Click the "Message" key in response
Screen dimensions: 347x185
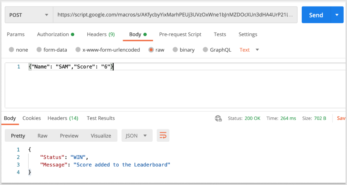pyautogui.click(x=54, y=165)
